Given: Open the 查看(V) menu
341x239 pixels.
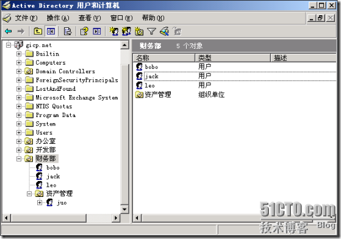Looking at the screenshot, I should [90, 18].
